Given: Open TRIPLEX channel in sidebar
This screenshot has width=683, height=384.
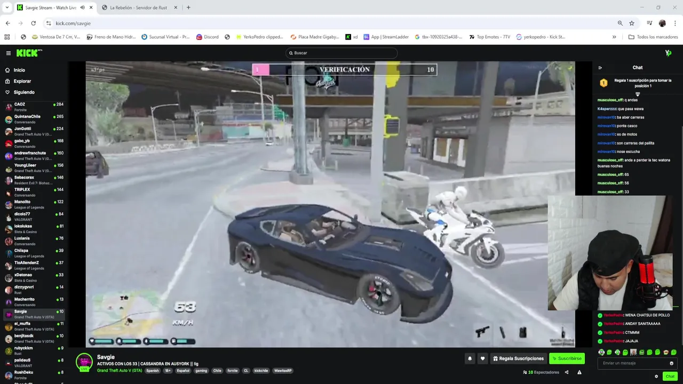Looking at the screenshot, I should pos(33,192).
